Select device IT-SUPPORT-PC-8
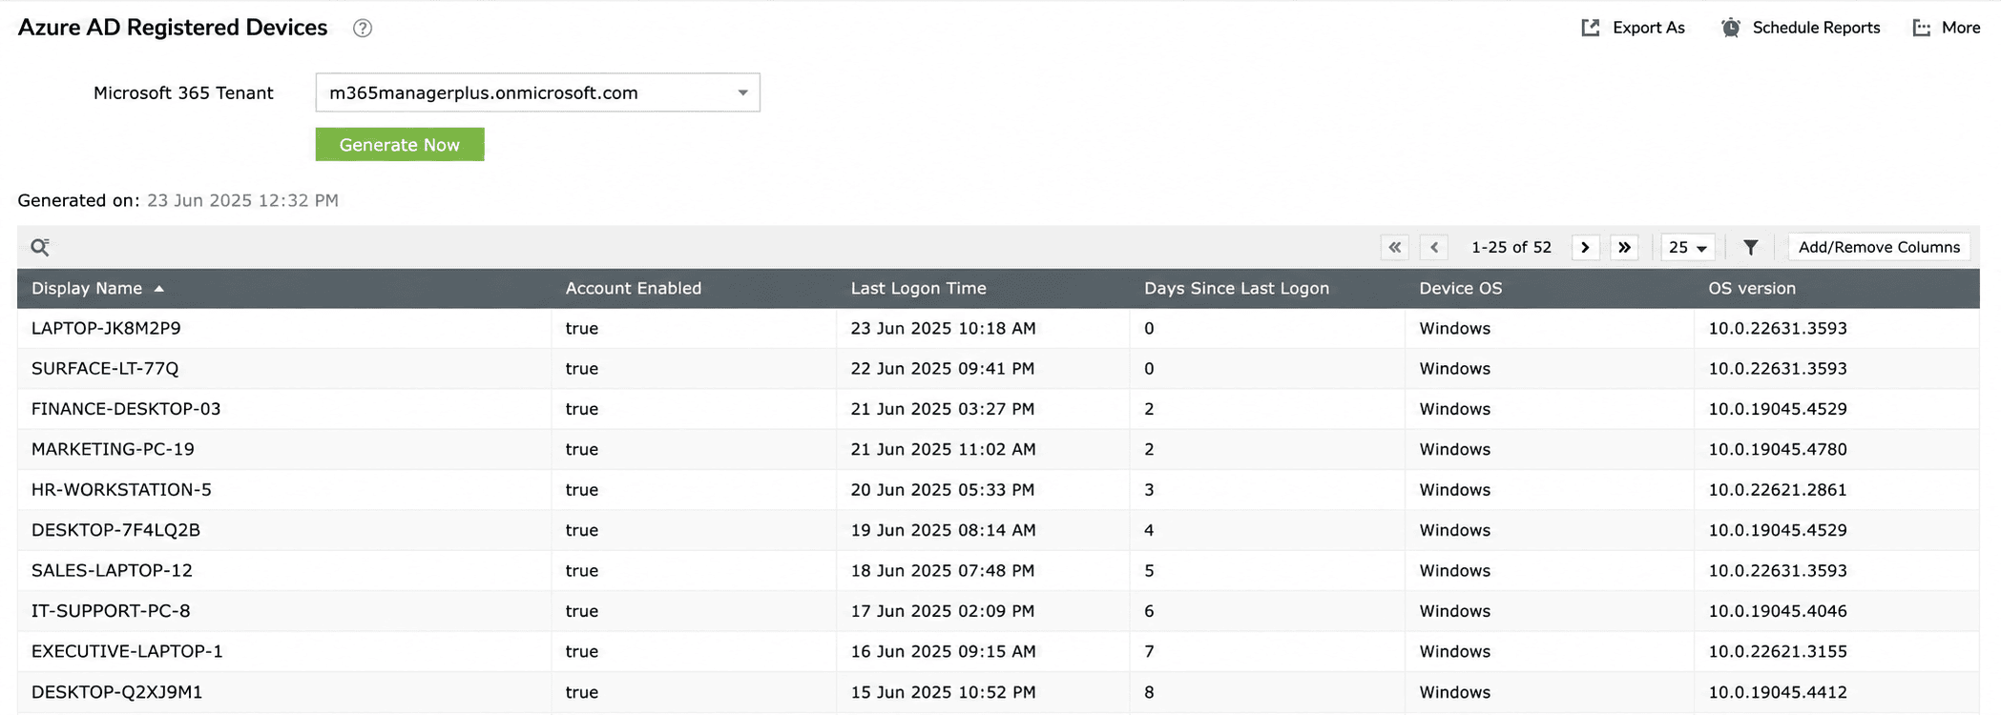The image size is (2001, 715). [x=111, y=611]
